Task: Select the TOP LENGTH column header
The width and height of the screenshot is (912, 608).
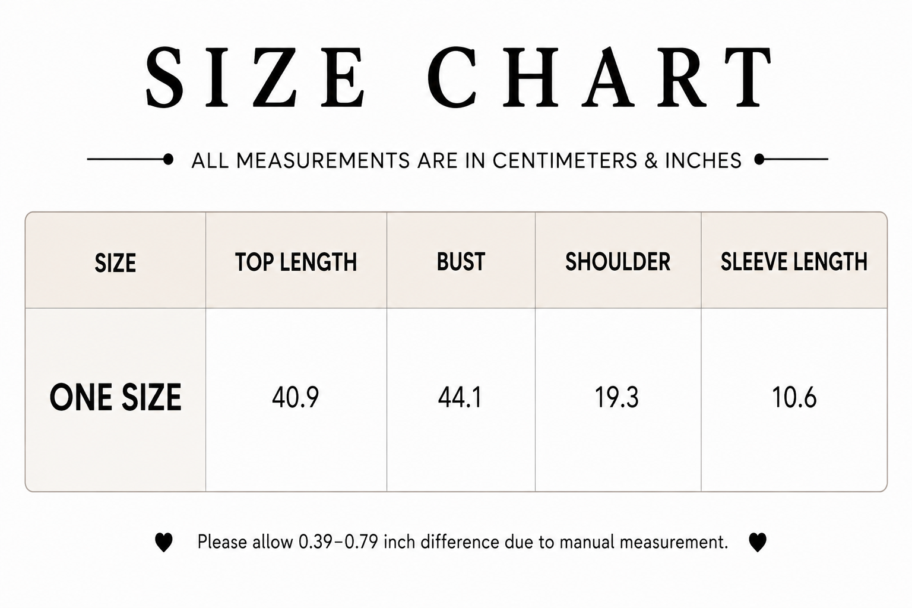Action: 296,262
